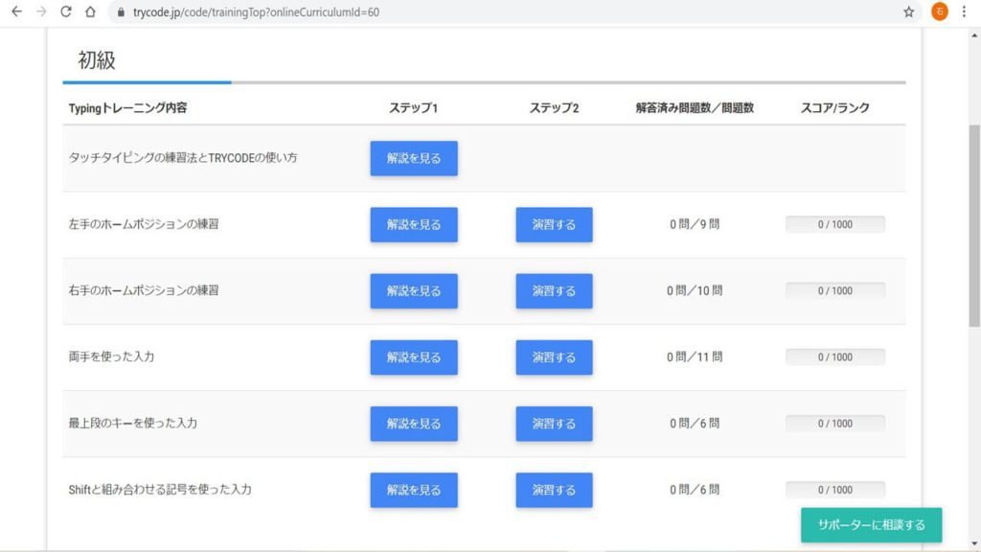Open Chrome three-dot menu

click(964, 12)
